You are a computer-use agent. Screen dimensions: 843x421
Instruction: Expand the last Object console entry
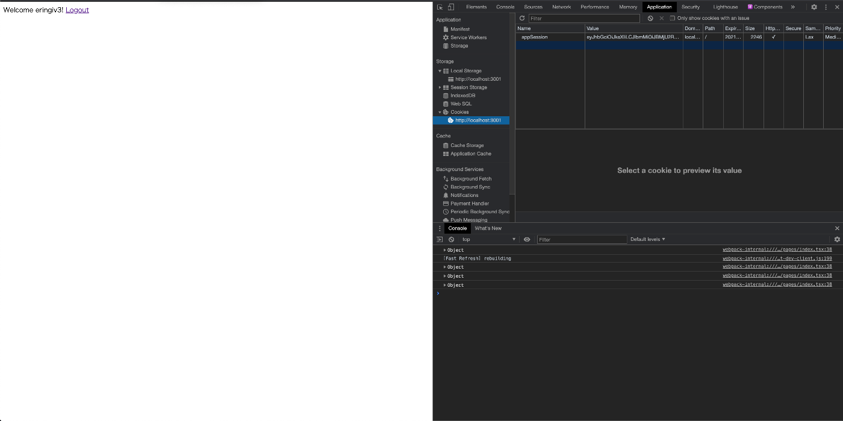[x=445, y=285]
